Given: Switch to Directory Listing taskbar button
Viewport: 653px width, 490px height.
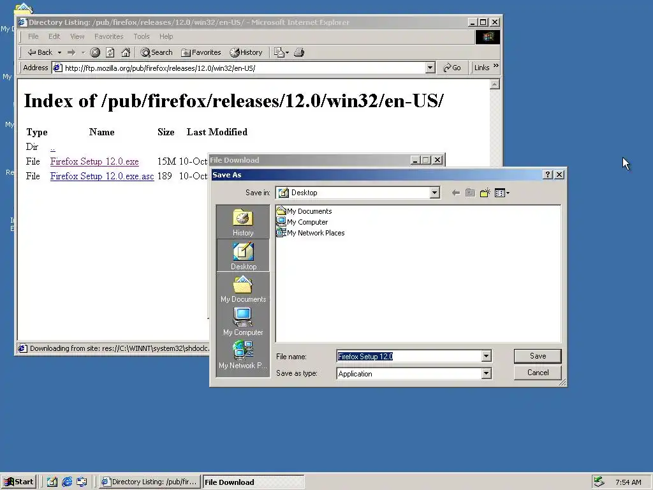Looking at the screenshot, I should pos(149,482).
